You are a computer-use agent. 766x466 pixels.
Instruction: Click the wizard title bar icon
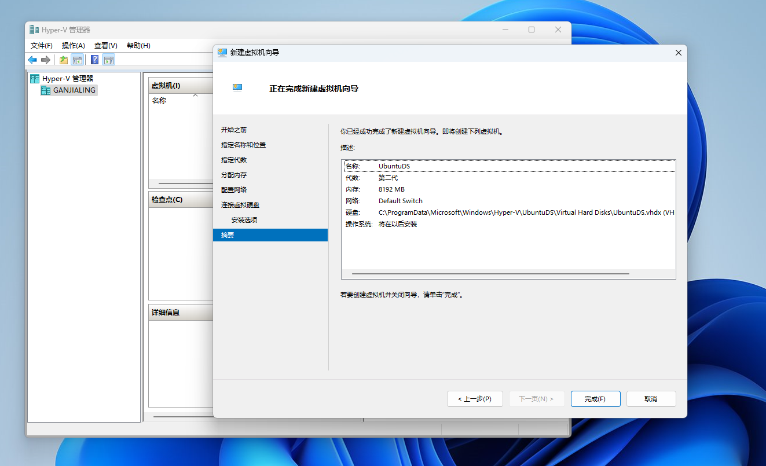click(222, 53)
